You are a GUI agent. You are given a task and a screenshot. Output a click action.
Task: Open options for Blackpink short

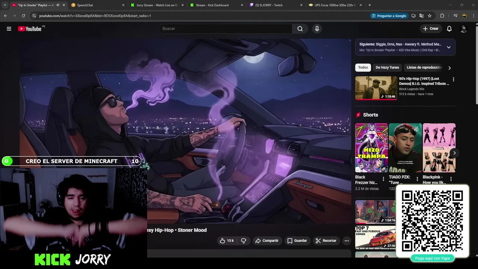tap(451, 179)
